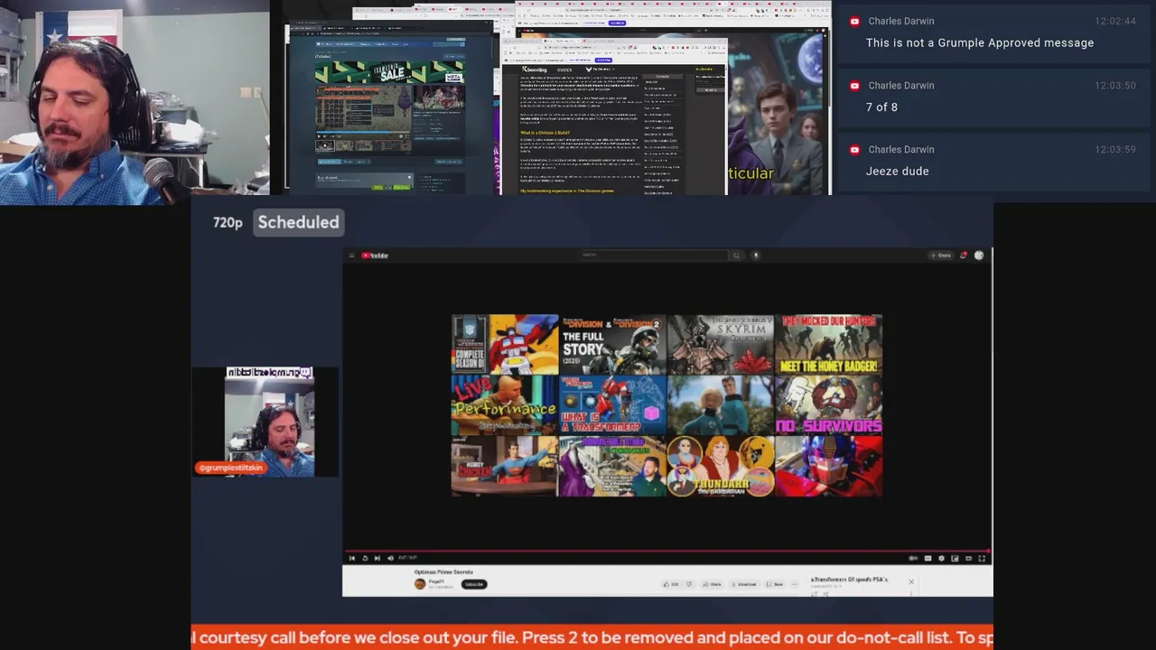The image size is (1156, 650).
Task: Focus the YouTube search field
Action: coord(653,255)
